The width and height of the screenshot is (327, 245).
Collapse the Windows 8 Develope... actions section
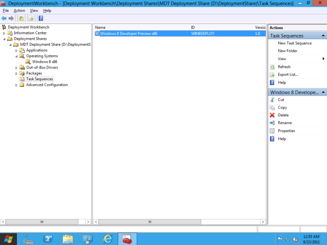click(323, 92)
